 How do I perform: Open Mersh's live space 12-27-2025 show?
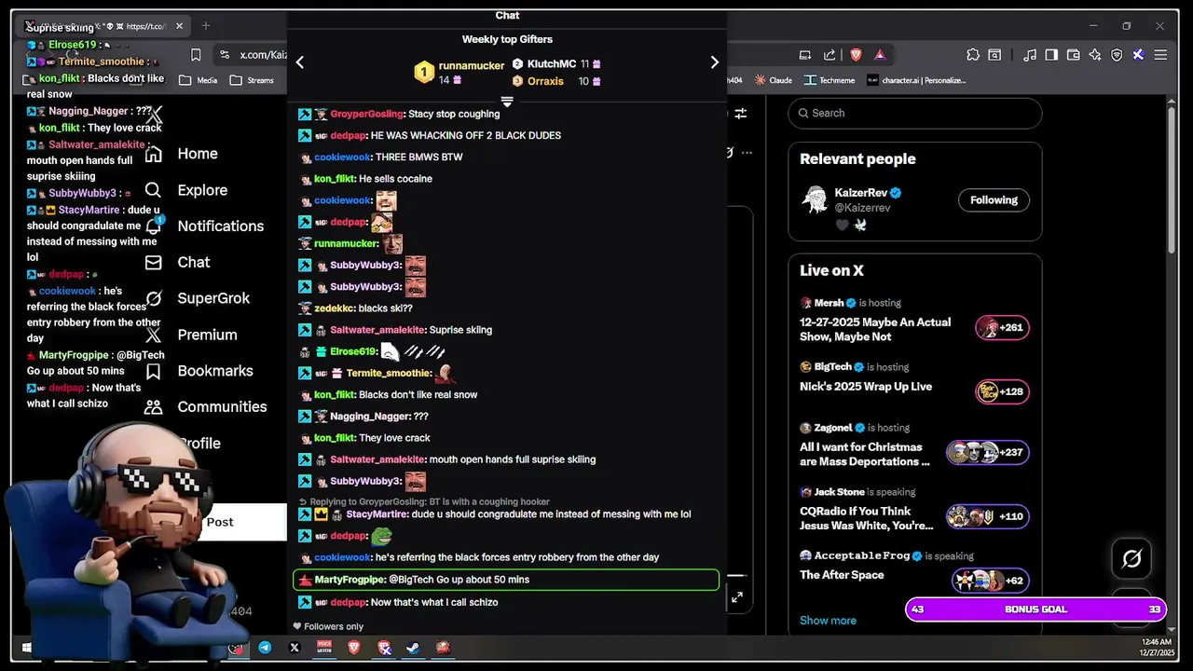tap(875, 330)
